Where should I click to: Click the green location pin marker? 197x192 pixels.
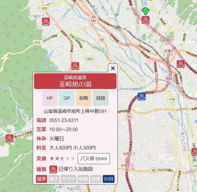pos(145,11)
